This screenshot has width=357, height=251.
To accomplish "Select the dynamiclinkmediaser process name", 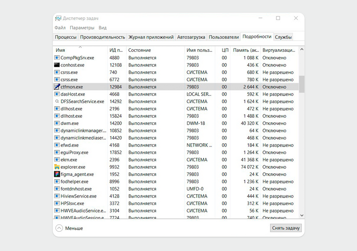I will 83,138.
